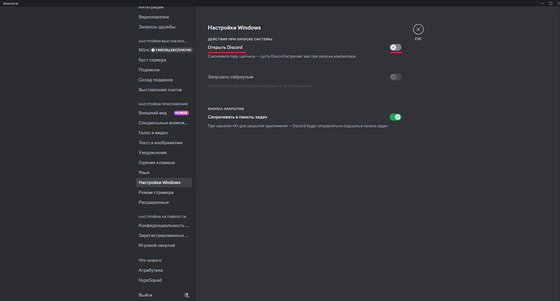Open the Горячие клавиши section

156,162
